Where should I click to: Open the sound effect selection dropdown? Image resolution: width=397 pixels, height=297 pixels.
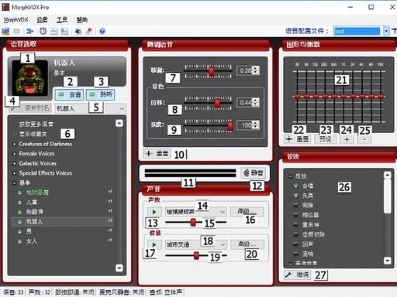223,212
